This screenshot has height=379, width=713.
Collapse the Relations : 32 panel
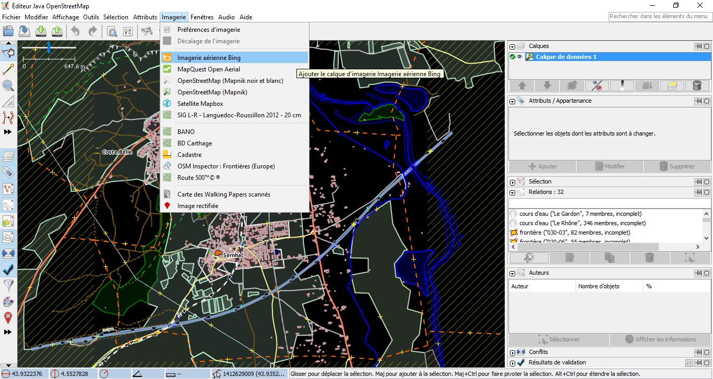click(513, 192)
